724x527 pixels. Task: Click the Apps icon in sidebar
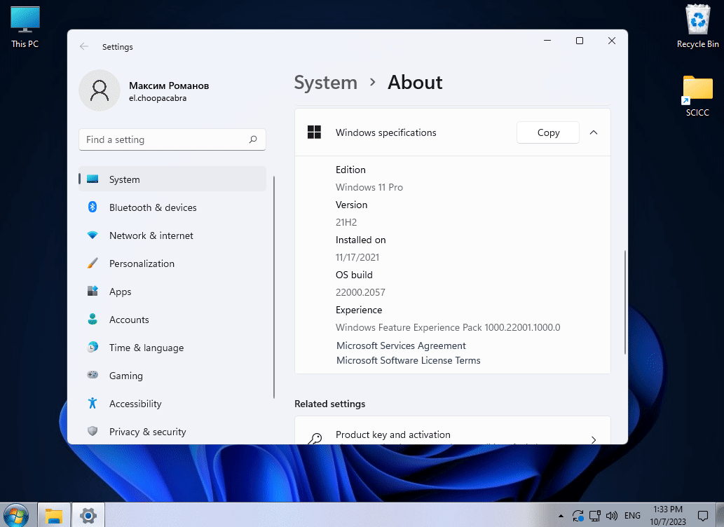(x=93, y=291)
